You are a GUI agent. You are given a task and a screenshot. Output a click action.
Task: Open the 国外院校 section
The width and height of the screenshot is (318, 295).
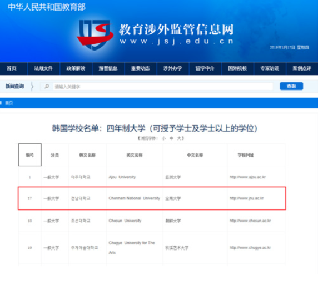pyautogui.click(x=237, y=68)
